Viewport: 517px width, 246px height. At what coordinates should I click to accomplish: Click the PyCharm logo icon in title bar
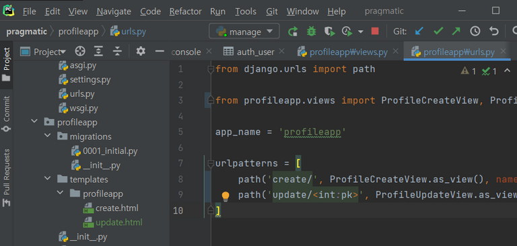9,11
